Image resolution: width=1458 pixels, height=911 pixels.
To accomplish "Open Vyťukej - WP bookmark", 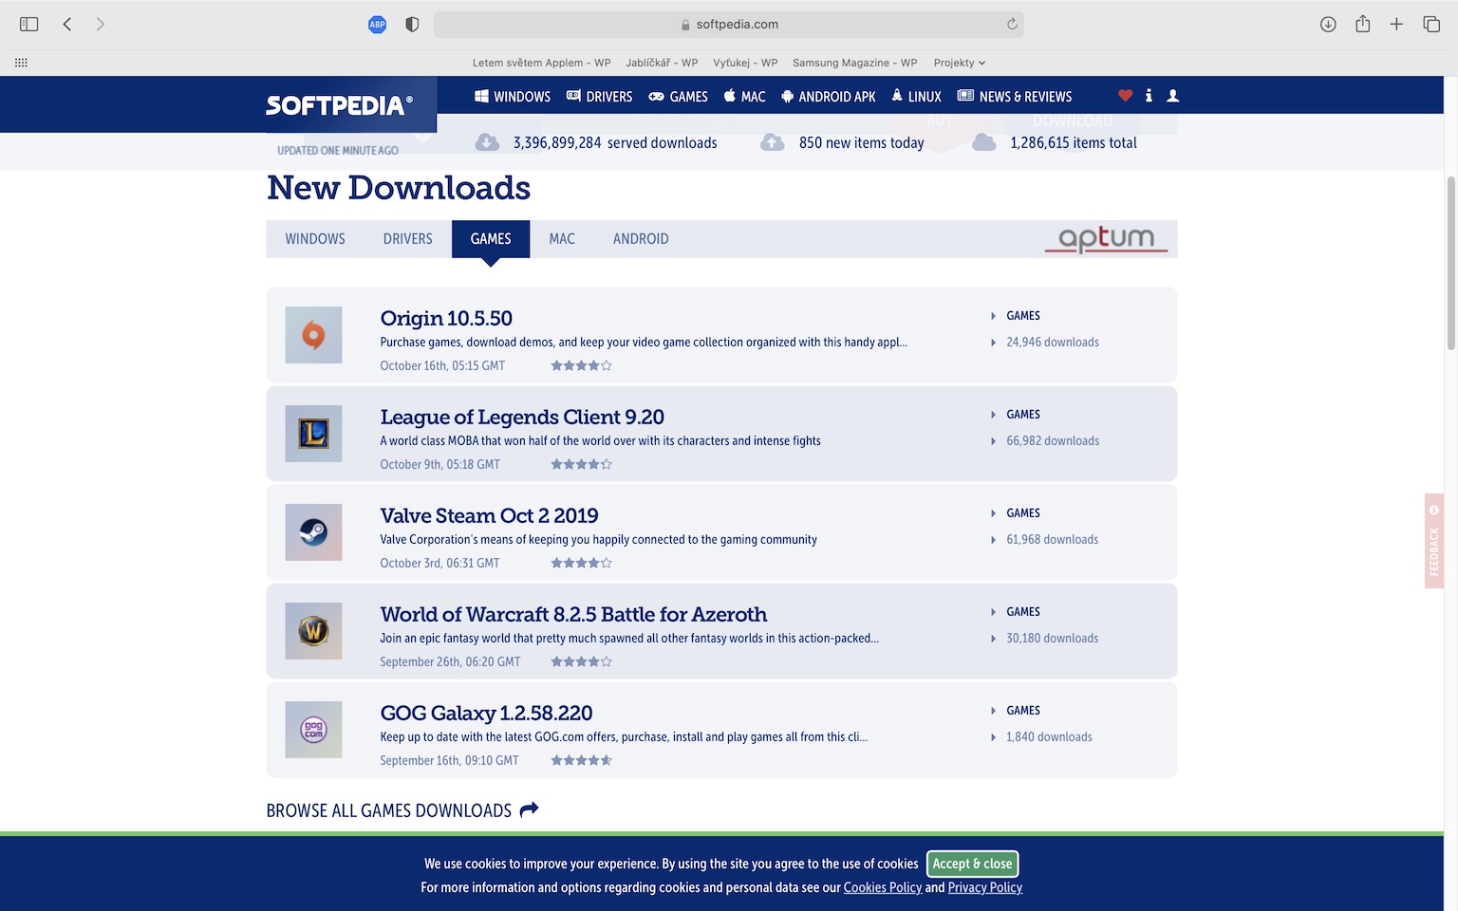I will pos(745,63).
